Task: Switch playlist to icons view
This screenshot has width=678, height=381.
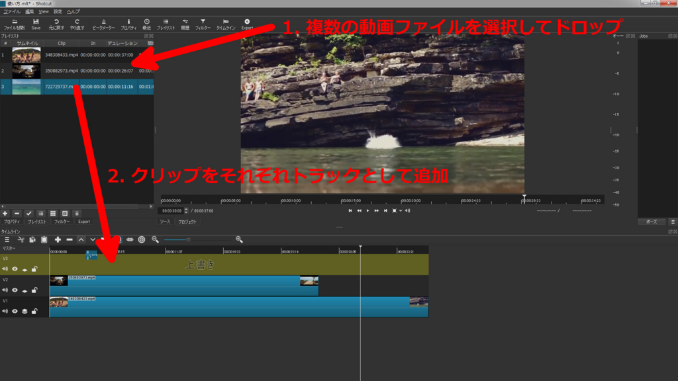Action: point(65,214)
